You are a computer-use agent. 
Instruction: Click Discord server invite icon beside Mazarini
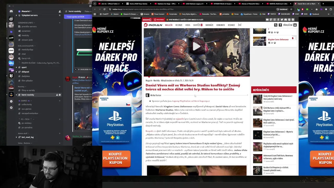click(x=60, y=11)
